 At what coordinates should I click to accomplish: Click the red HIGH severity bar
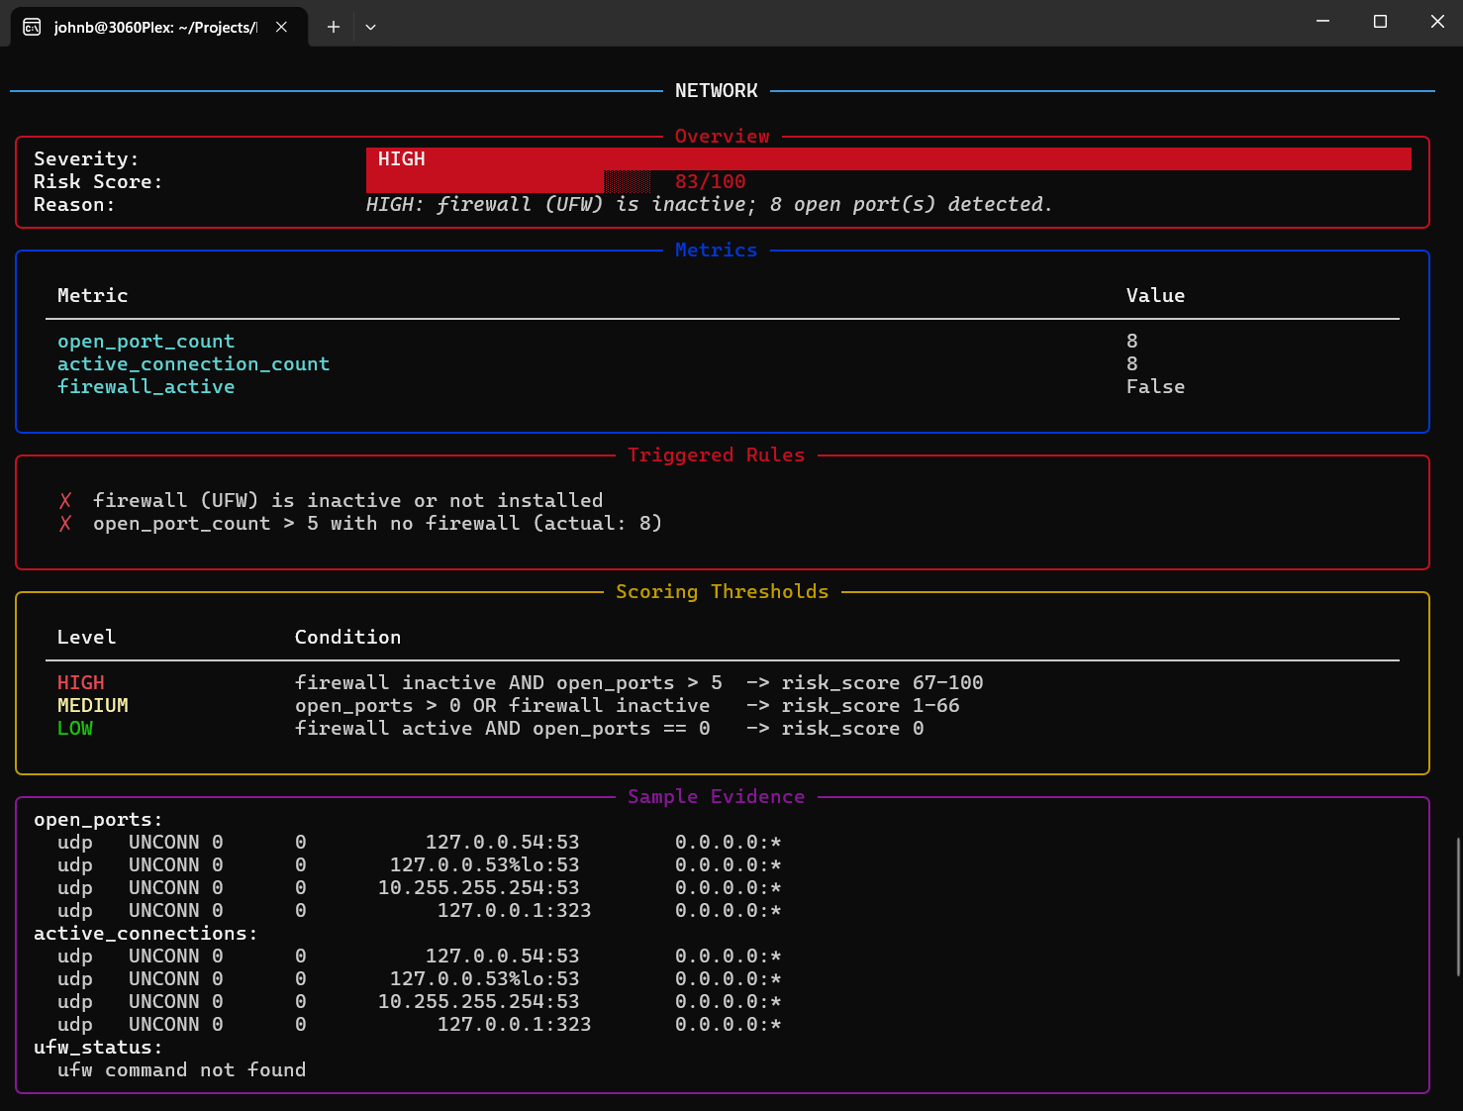889,158
